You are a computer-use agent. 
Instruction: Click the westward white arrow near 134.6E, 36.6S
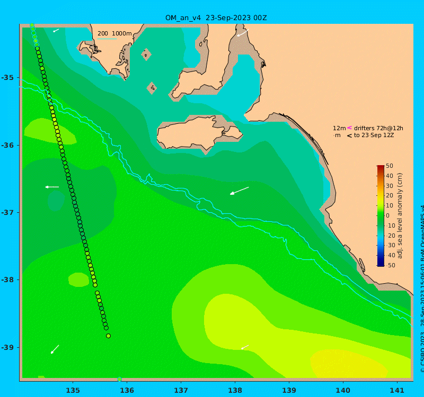click(52, 187)
